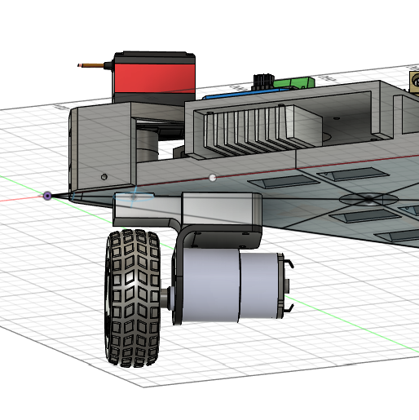Select the servo's orange wire lead
The width and height of the screenshot is (419, 420).
click(x=91, y=65)
